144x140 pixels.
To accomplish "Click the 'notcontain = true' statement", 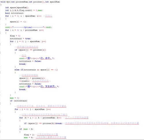I will pos(20,39).
